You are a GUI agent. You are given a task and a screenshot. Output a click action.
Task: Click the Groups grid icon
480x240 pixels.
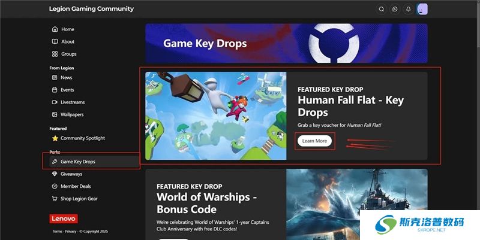[x=55, y=54]
